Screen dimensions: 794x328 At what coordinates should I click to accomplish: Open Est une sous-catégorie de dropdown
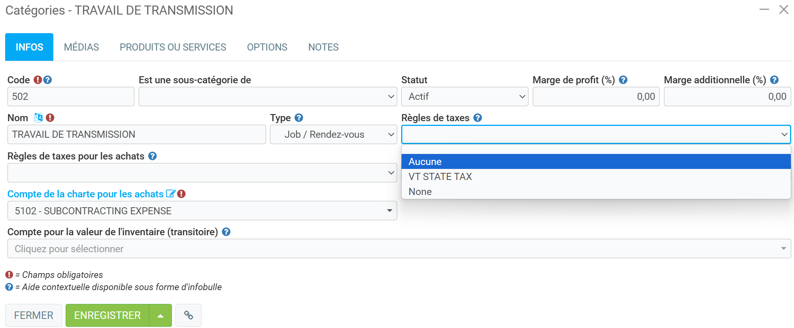point(268,97)
